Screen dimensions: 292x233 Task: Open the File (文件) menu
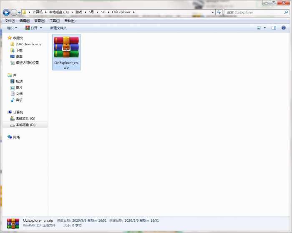10,21
